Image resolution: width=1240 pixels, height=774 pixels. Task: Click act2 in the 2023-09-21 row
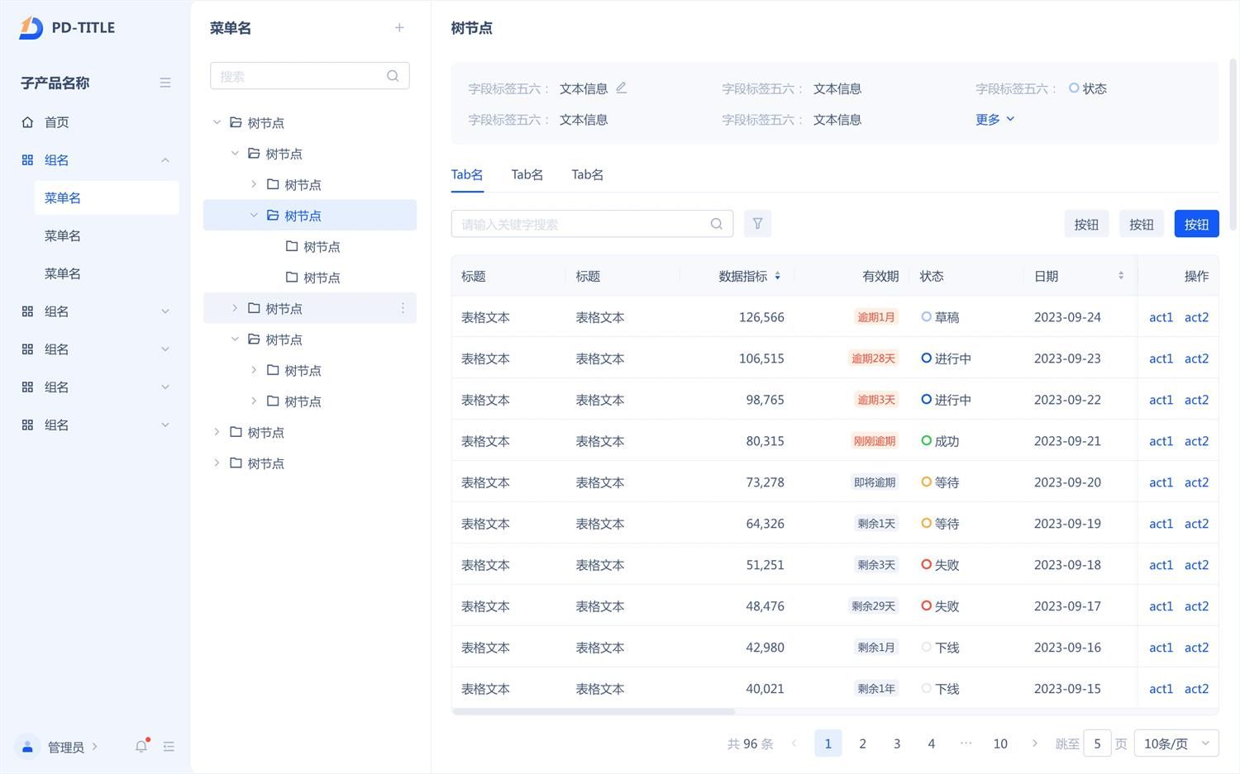[x=1196, y=441]
